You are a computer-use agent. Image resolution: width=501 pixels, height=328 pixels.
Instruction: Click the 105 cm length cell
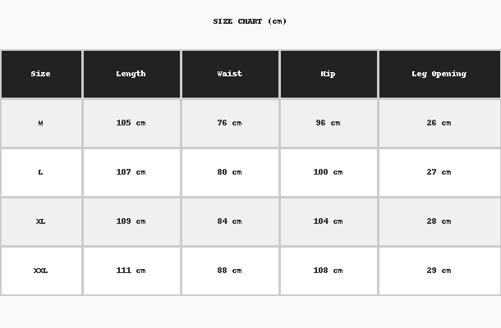[x=131, y=123]
